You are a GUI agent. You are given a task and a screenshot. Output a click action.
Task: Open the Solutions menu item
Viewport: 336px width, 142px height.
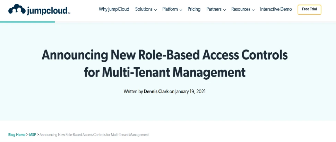click(x=144, y=9)
